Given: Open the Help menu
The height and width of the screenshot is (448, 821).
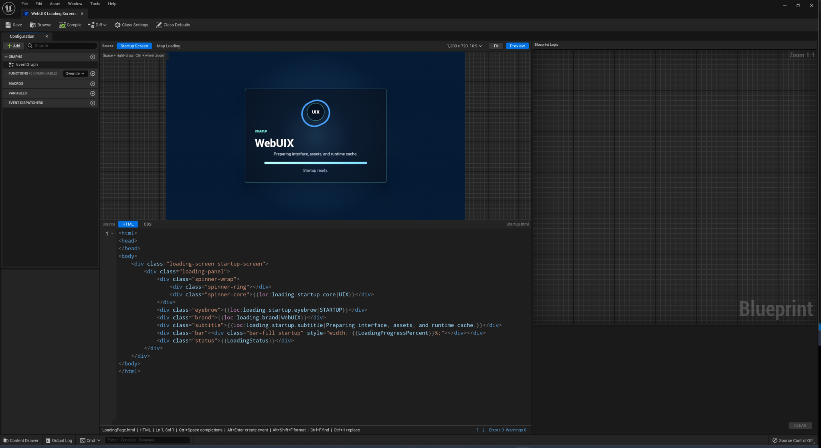Looking at the screenshot, I should pyautogui.click(x=112, y=4).
